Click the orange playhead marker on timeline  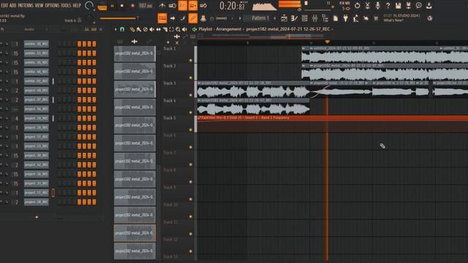click(328, 42)
